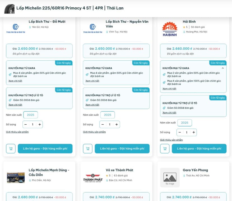Contact Hải Bình garage to order

[x=199, y=149]
